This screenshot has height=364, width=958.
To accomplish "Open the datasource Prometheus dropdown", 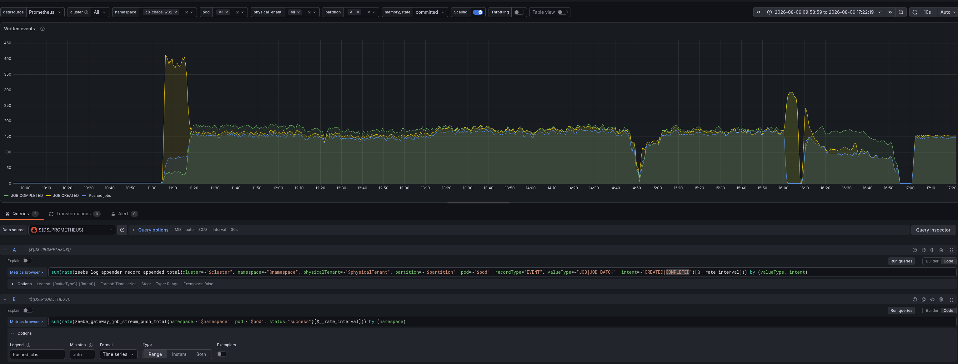I will [45, 12].
